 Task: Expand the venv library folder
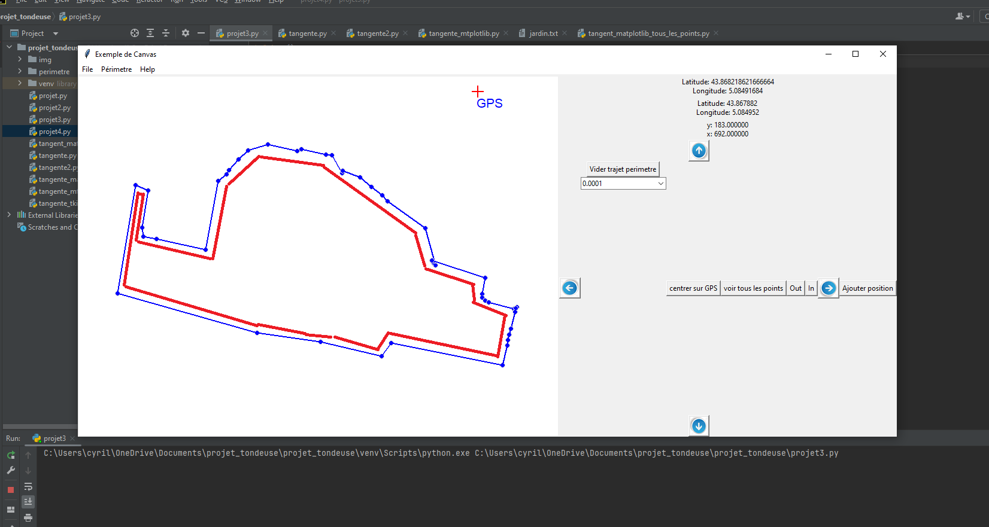click(x=20, y=83)
